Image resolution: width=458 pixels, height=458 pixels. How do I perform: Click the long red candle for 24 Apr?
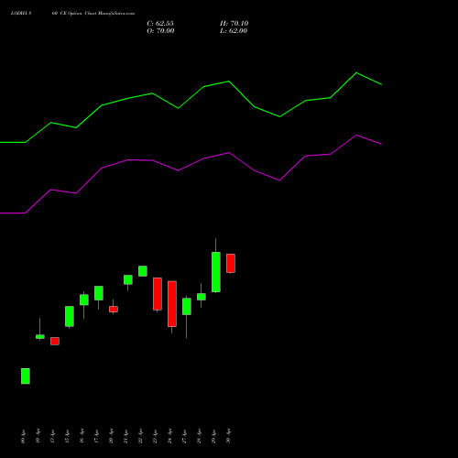[172, 304]
